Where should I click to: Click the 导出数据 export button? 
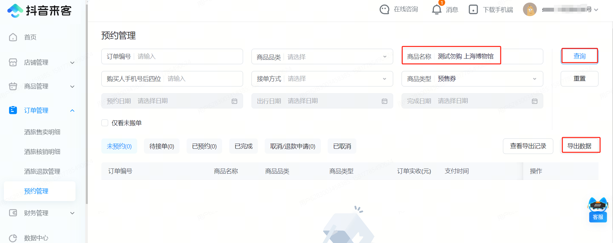click(x=579, y=146)
